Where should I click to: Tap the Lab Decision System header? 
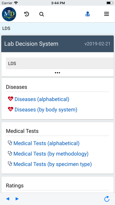[x=31, y=44]
